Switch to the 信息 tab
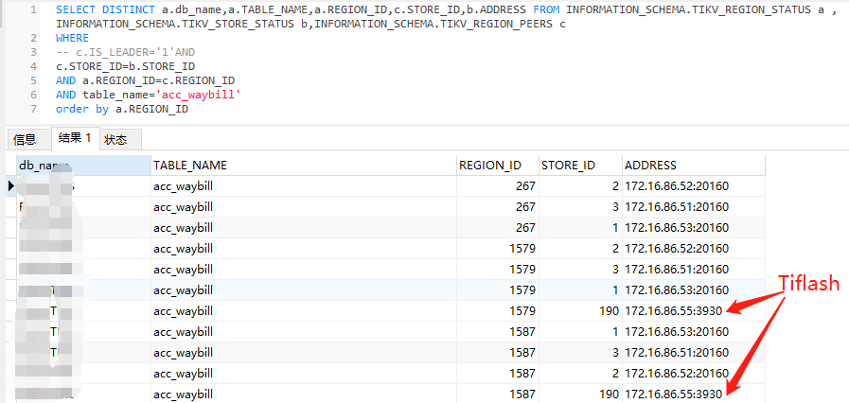Image resolution: width=849 pixels, height=403 pixels. (x=26, y=139)
